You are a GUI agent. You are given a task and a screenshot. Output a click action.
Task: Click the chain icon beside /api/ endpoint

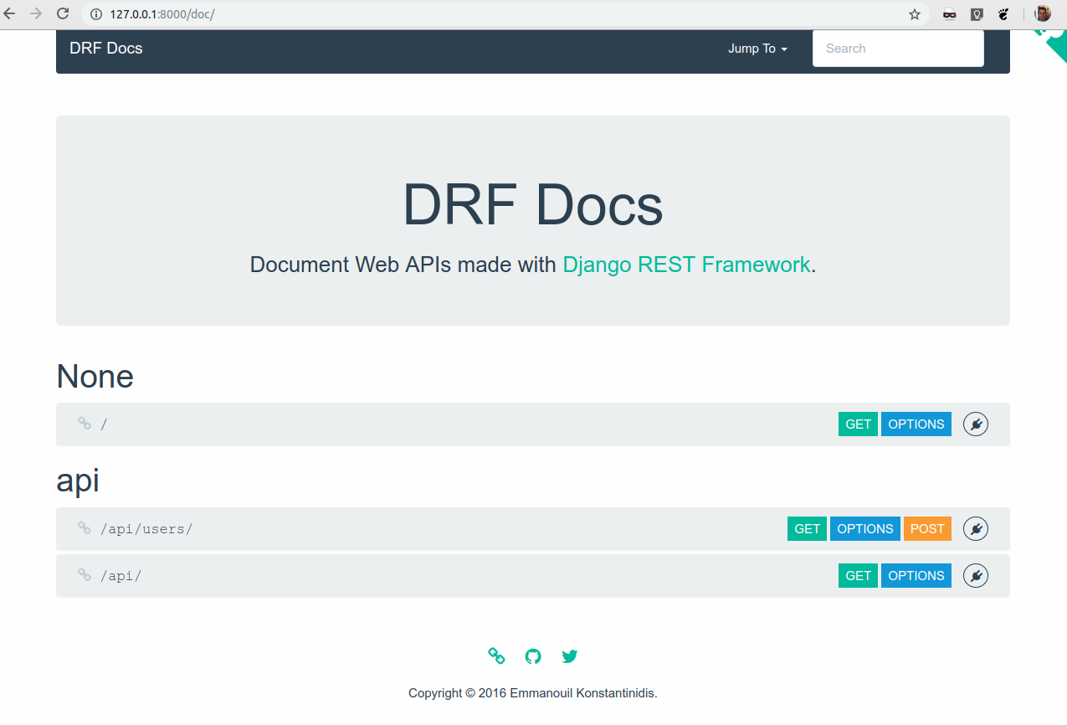tap(85, 575)
